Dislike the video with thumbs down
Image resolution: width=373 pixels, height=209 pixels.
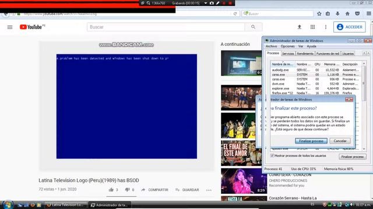(x=127, y=190)
